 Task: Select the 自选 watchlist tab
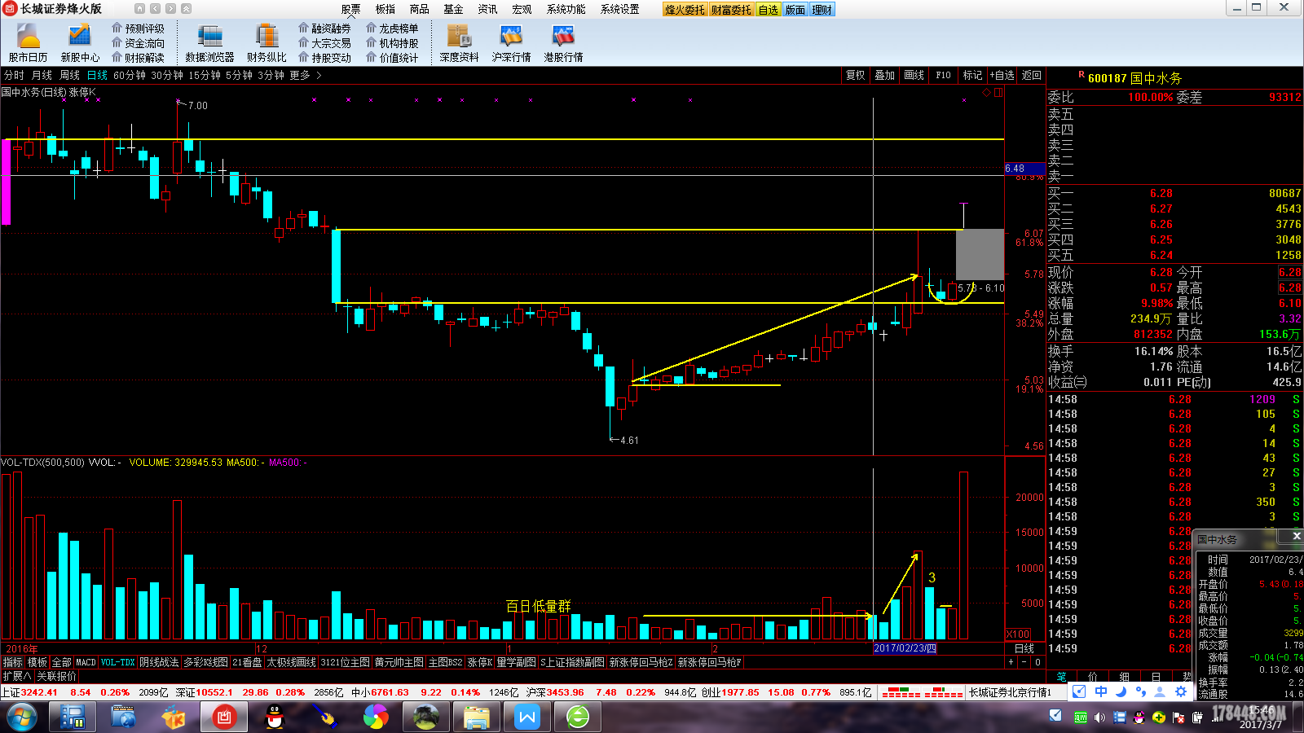click(768, 10)
